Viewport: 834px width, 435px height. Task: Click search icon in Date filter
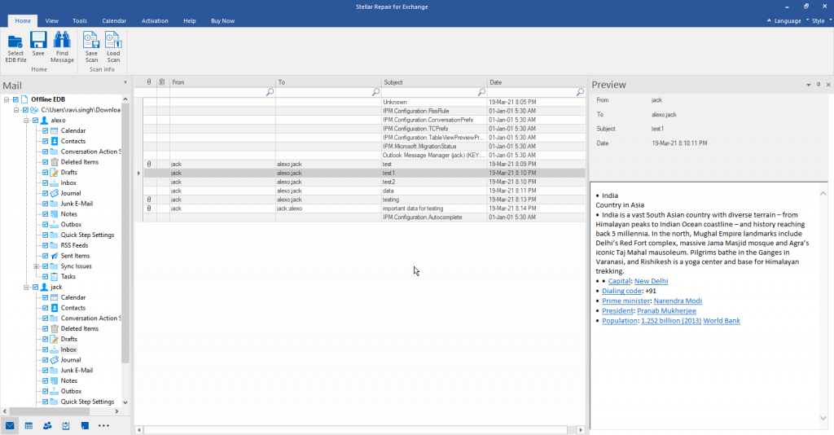click(580, 92)
